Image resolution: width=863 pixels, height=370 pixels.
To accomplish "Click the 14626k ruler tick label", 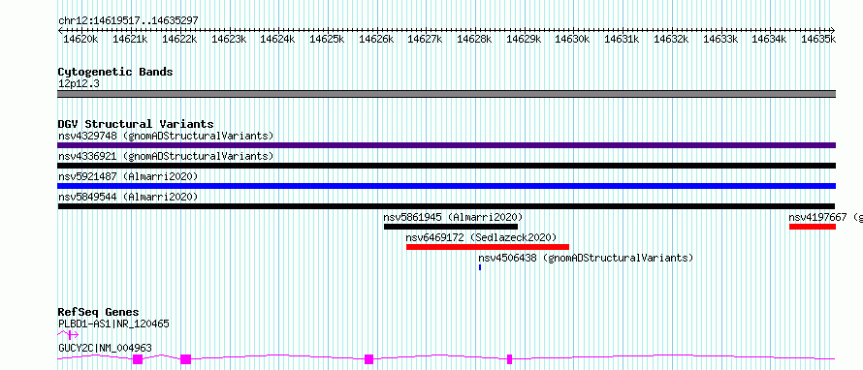I will pyautogui.click(x=376, y=39).
